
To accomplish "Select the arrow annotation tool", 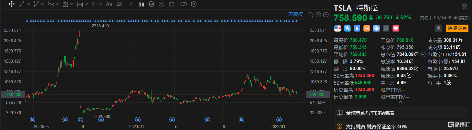I will pos(94,4).
